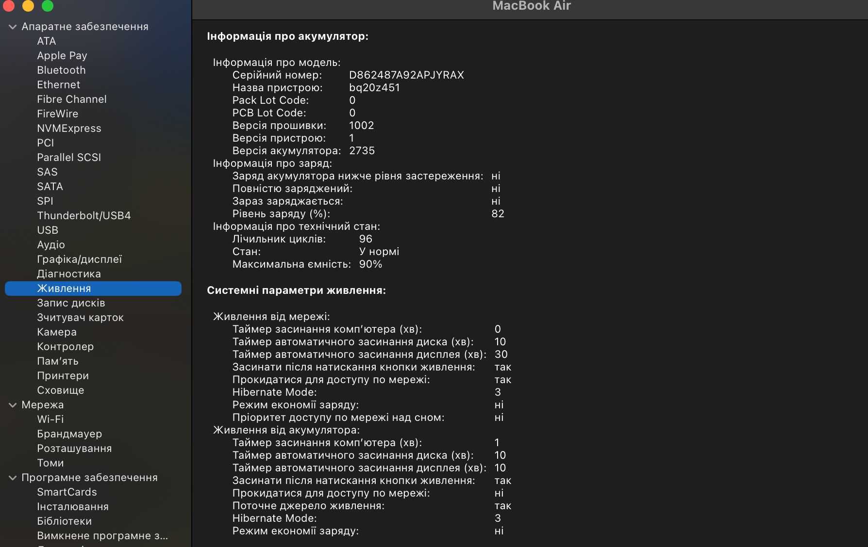Select Bluetooth in hardware list
868x547 pixels.
(x=61, y=70)
